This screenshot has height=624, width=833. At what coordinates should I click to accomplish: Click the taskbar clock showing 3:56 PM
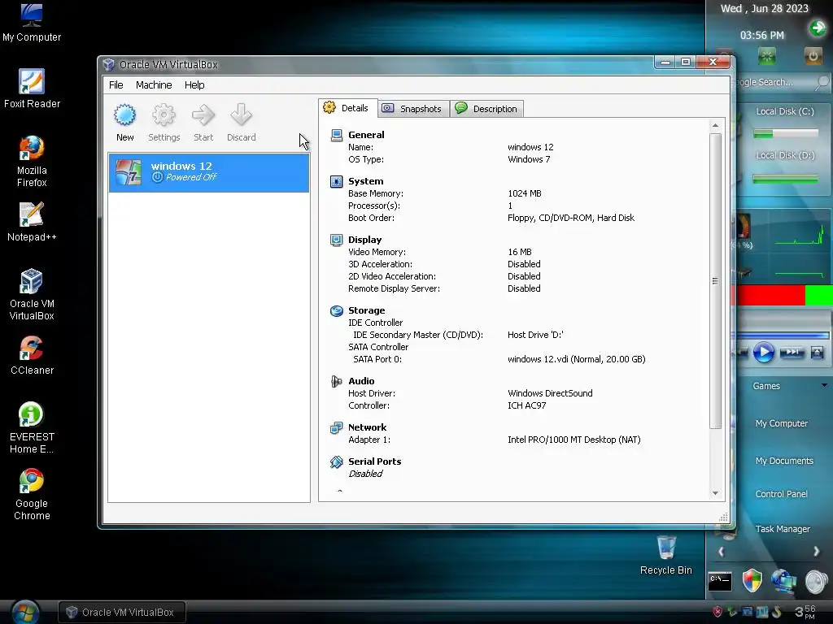coord(805,612)
